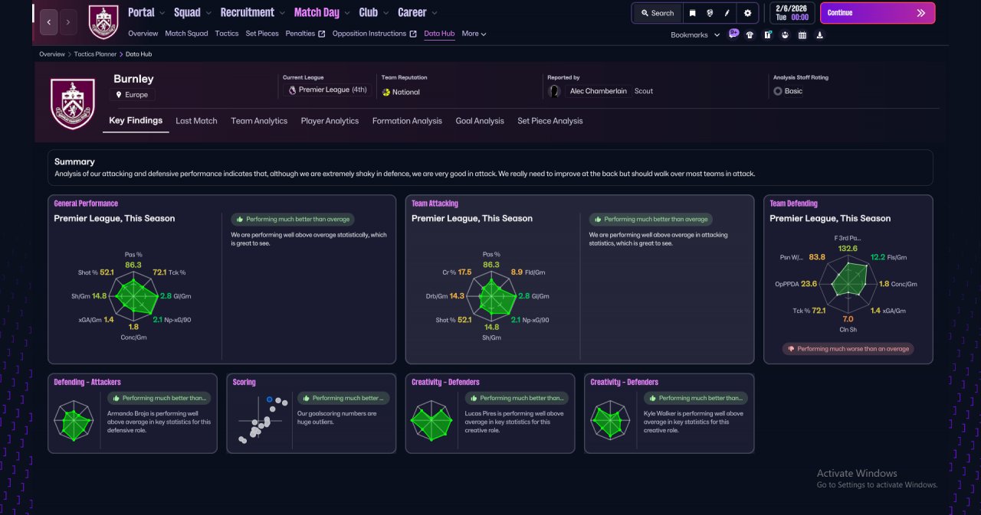This screenshot has width=981, height=515.
Task: Click the Search button
Action: [x=657, y=13]
